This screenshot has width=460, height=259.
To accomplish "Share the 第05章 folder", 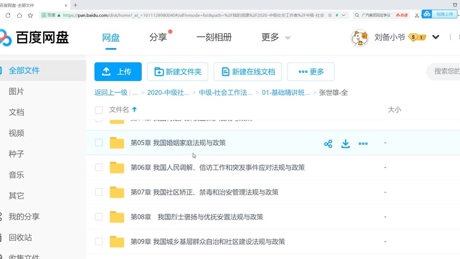I will [328, 144].
